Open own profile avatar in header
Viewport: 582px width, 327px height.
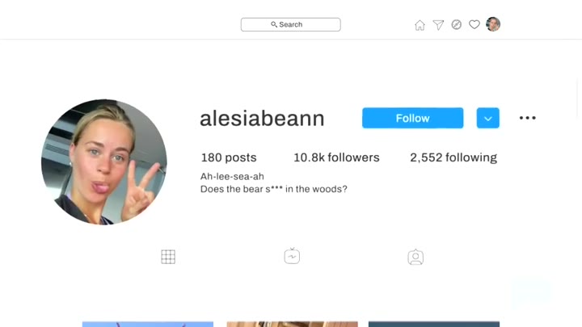(493, 24)
